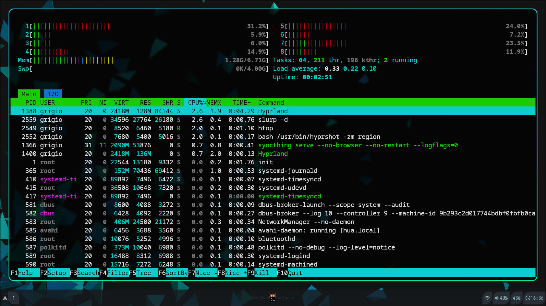Sort processes by the PID column header
The width and height of the screenshot is (546, 306).
[31, 102]
